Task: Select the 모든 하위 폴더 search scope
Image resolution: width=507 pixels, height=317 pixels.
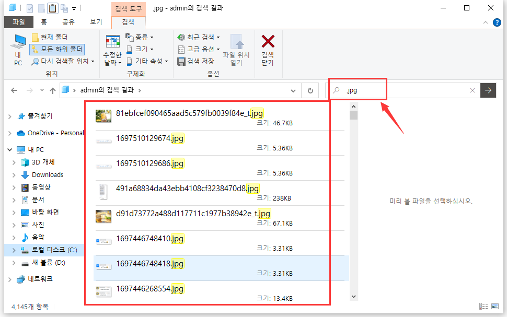Action: tap(57, 49)
